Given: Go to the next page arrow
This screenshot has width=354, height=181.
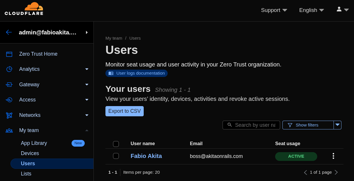Looking at the screenshot, I should 336,172.
